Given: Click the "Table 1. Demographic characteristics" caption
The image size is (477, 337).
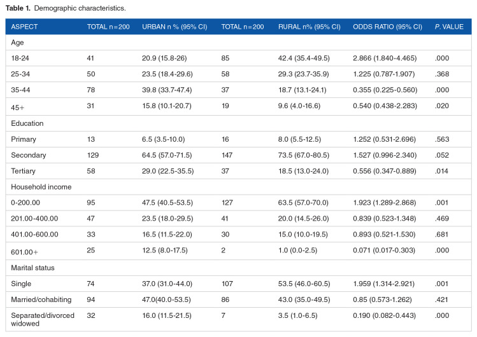Looking at the screenshot, I should (x=57, y=8).
